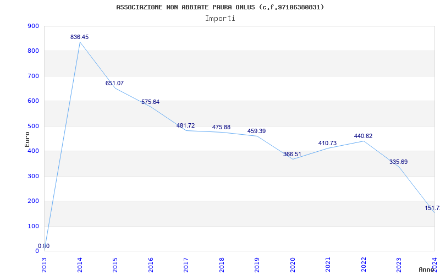The height and width of the screenshot is (275, 440).
Task: Click the 2014 x-axis year label
Action: pos(80,265)
